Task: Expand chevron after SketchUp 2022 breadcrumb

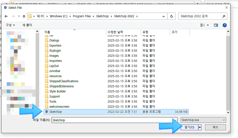Action: pyautogui.click(x=137, y=16)
